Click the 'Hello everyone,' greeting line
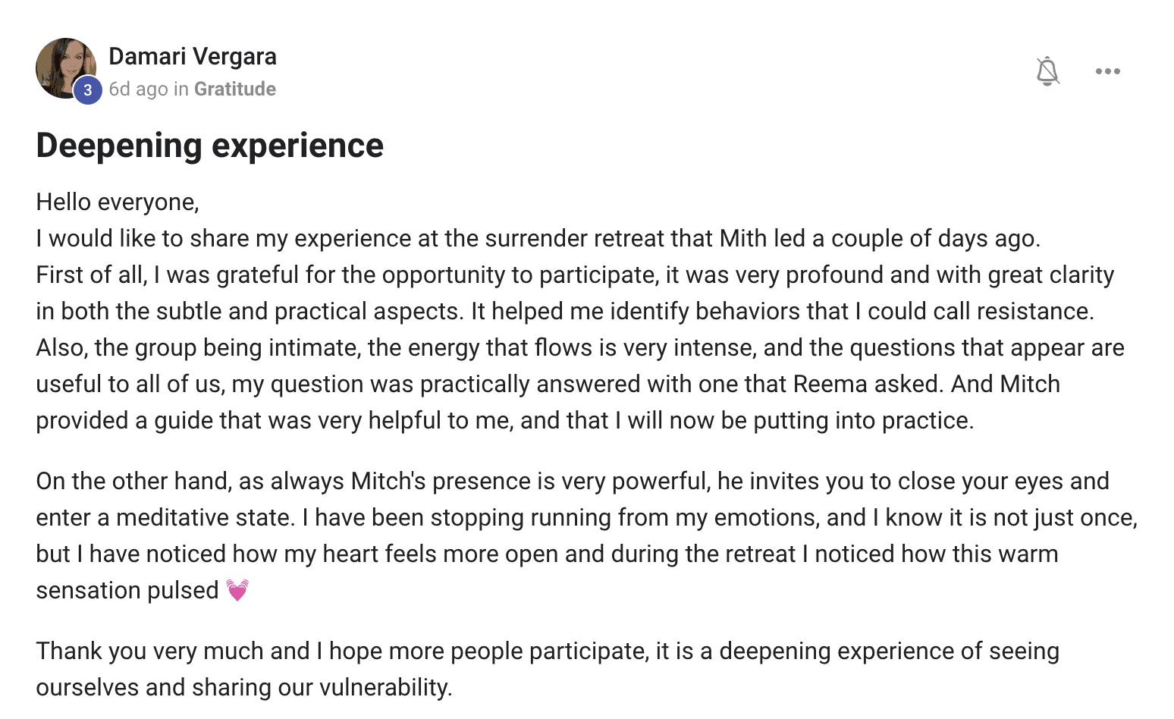Screen dimensions: 1174x719 pos(118,203)
